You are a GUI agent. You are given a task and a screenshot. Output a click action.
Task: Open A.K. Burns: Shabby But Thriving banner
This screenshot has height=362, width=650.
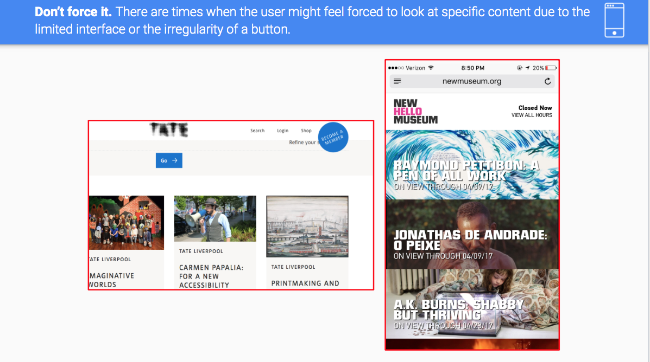pyautogui.click(x=472, y=304)
